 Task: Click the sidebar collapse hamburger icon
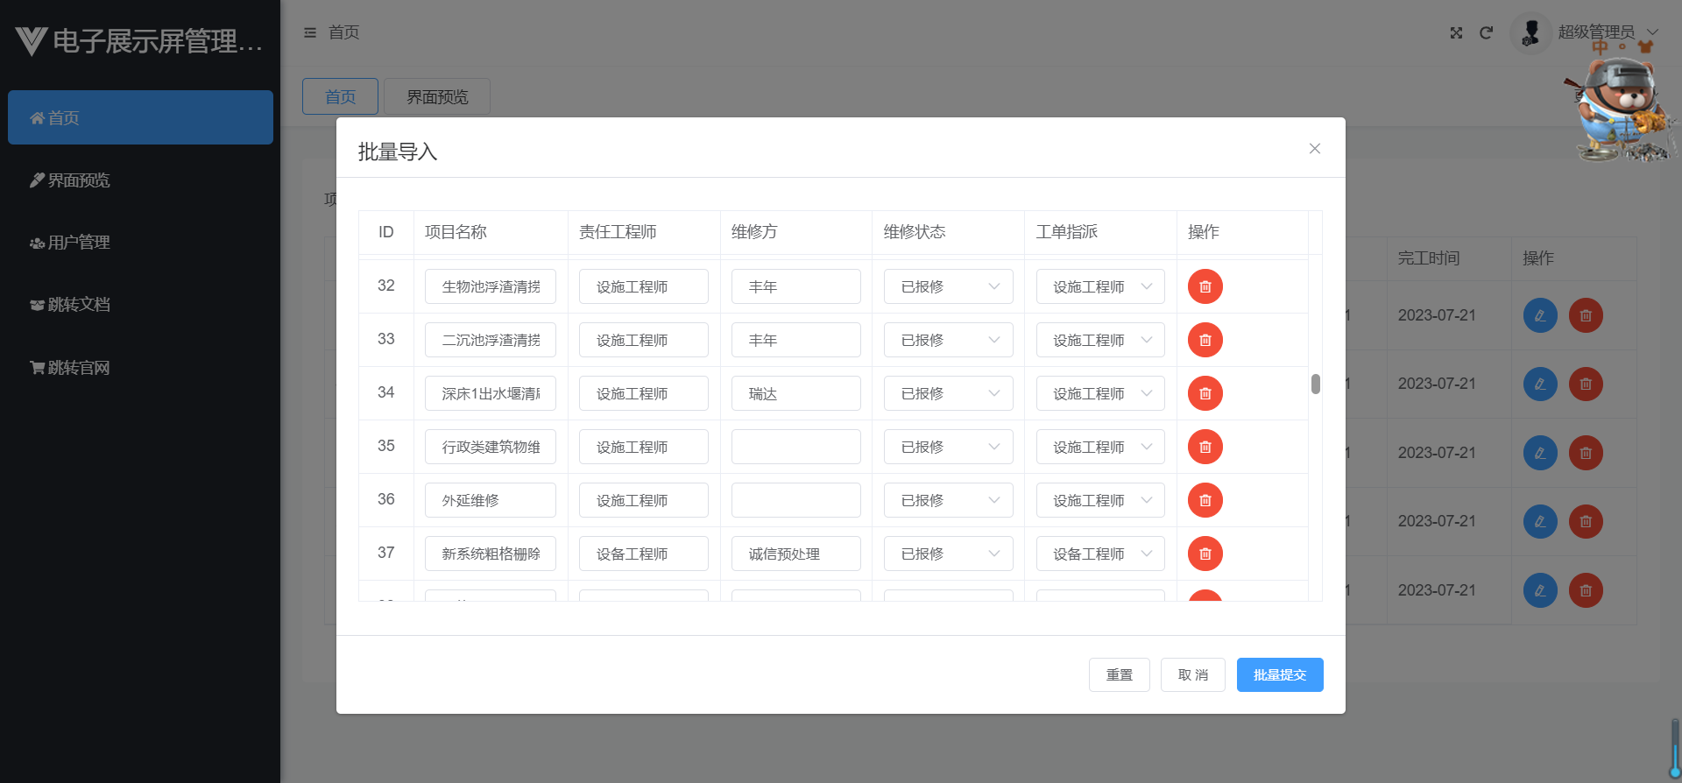coord(310,32)
